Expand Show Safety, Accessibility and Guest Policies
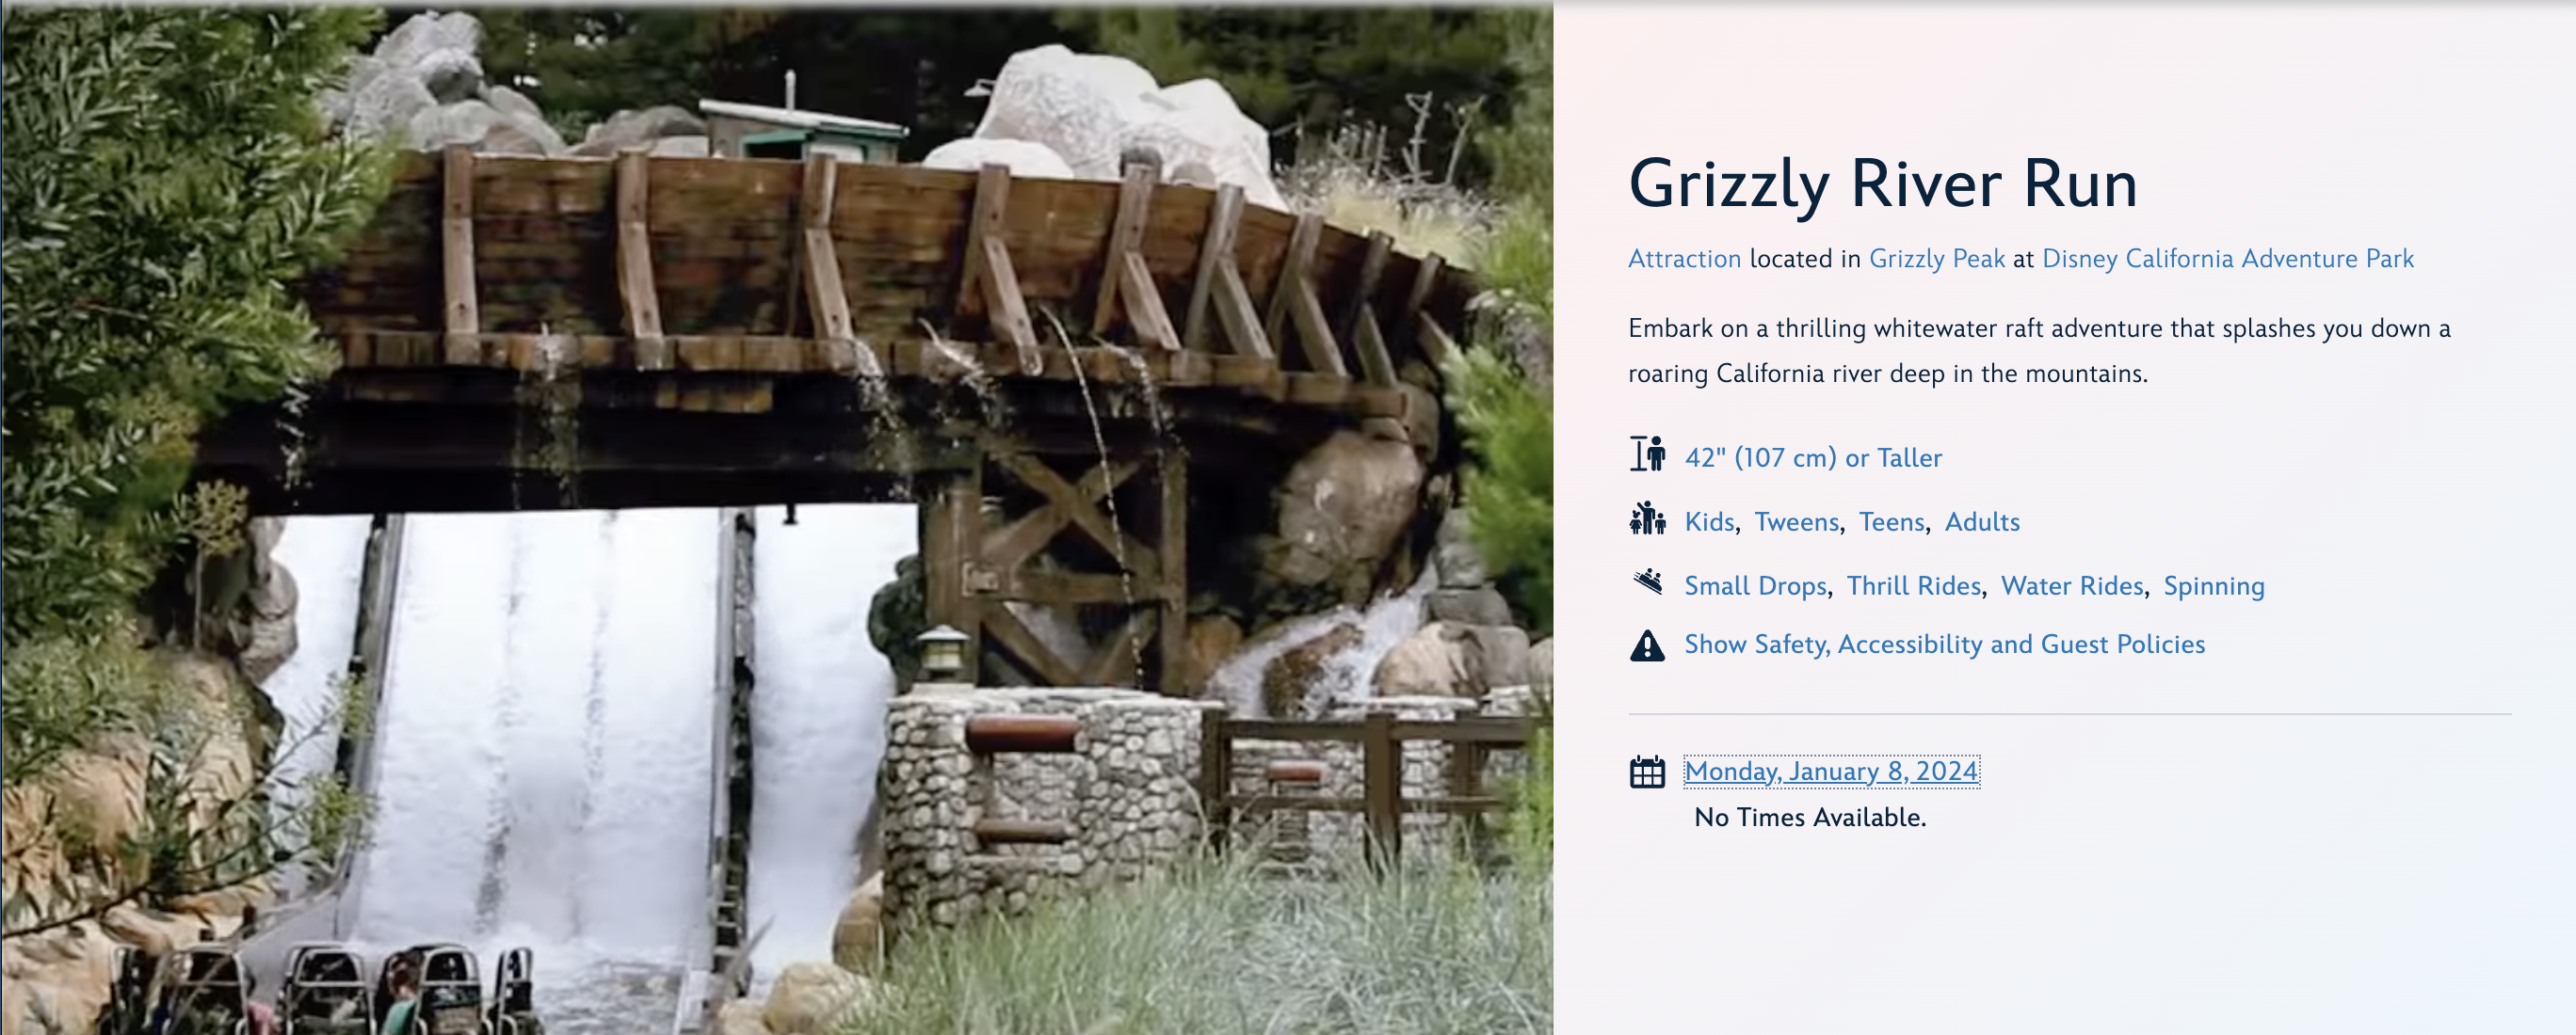 point(1944,645)
